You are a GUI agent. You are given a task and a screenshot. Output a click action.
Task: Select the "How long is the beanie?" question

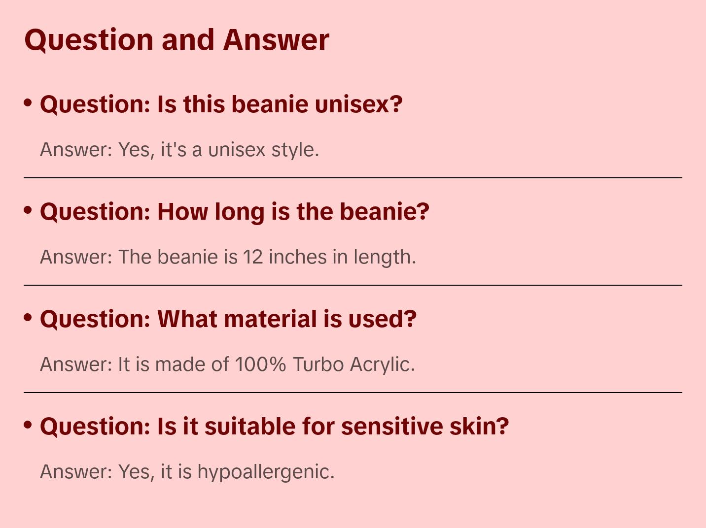pyautogui.click(x=234, y=212)
